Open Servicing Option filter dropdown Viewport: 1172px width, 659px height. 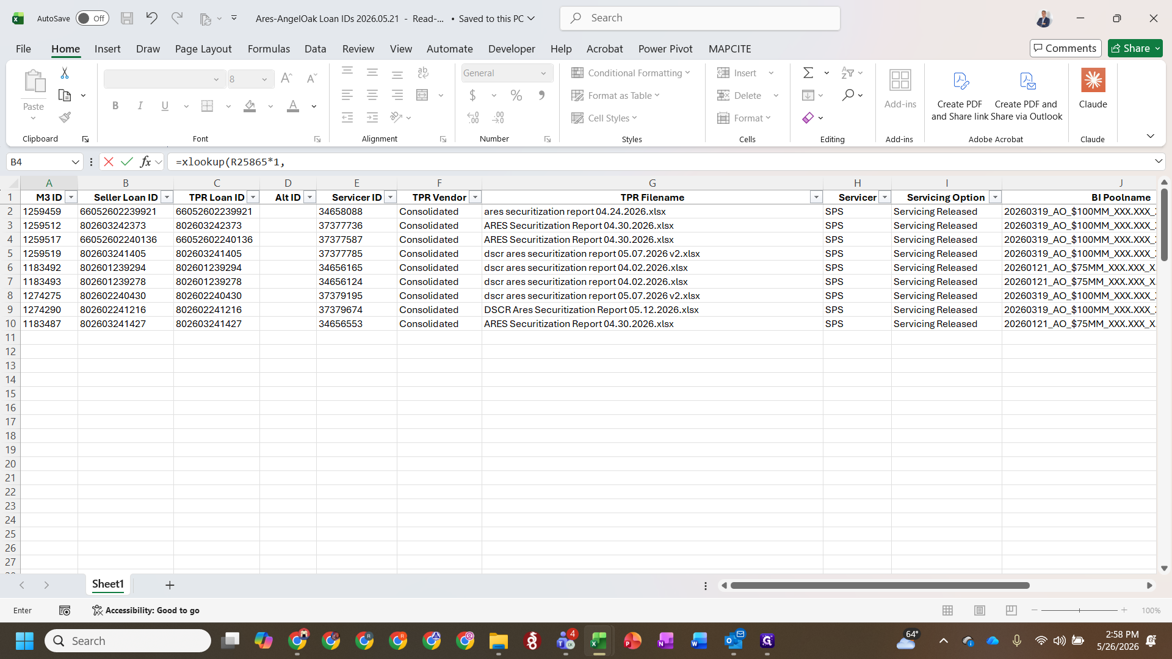995,197
